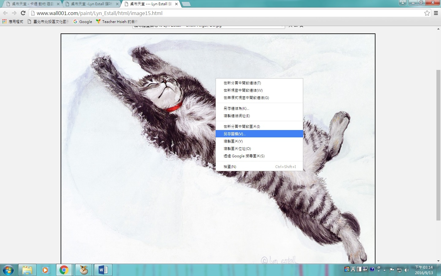The image size is (441, 276).
Task: Open a new tab with the new-tab button
Action: coord(186,4)
